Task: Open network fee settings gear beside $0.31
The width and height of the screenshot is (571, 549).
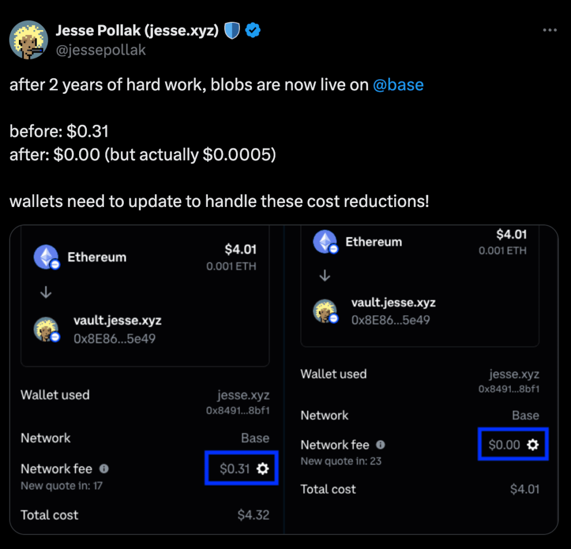Action: coord(263,469)
